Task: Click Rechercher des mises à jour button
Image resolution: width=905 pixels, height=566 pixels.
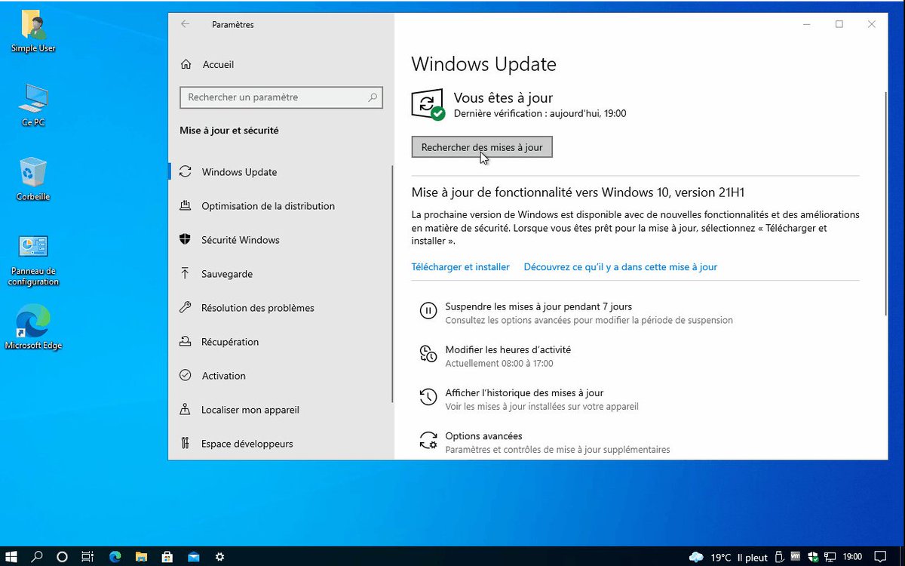Action: [482, 147]
